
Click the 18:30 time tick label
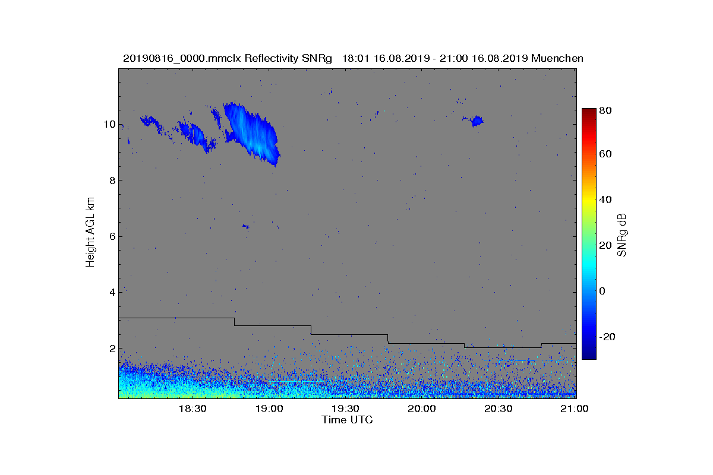tap(192, 408)
